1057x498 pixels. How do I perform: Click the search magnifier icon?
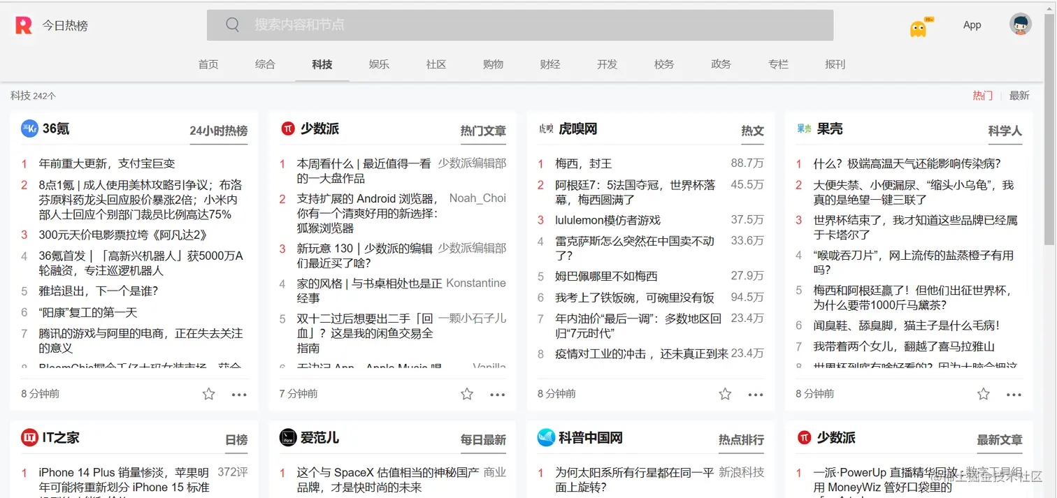(233, 24)
